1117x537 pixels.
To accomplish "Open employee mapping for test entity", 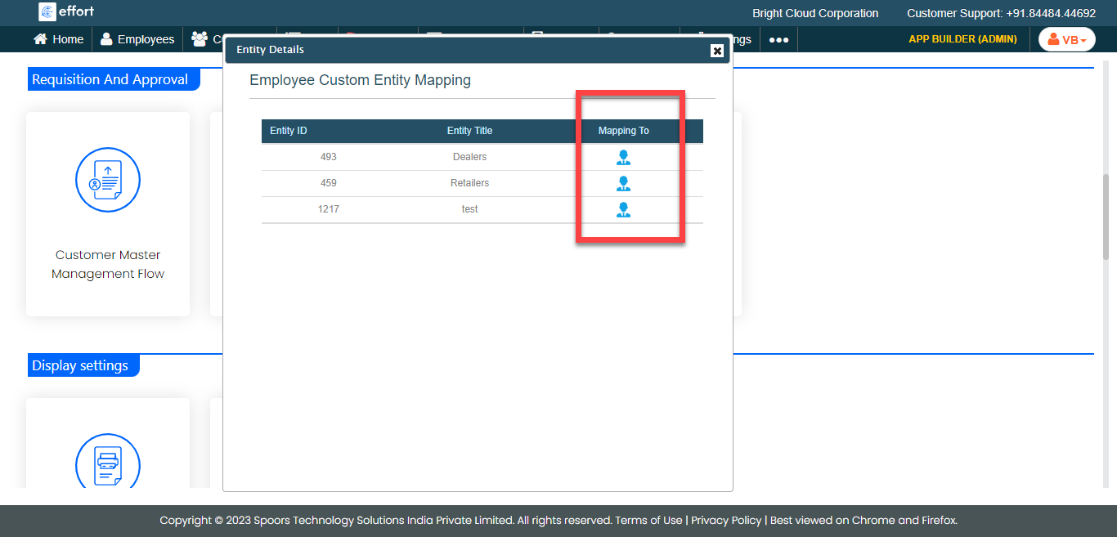I will (x=623, y=210).
